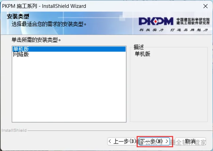
Task: Click the right chevron on the Next button
Action: (x=167, y=141)
